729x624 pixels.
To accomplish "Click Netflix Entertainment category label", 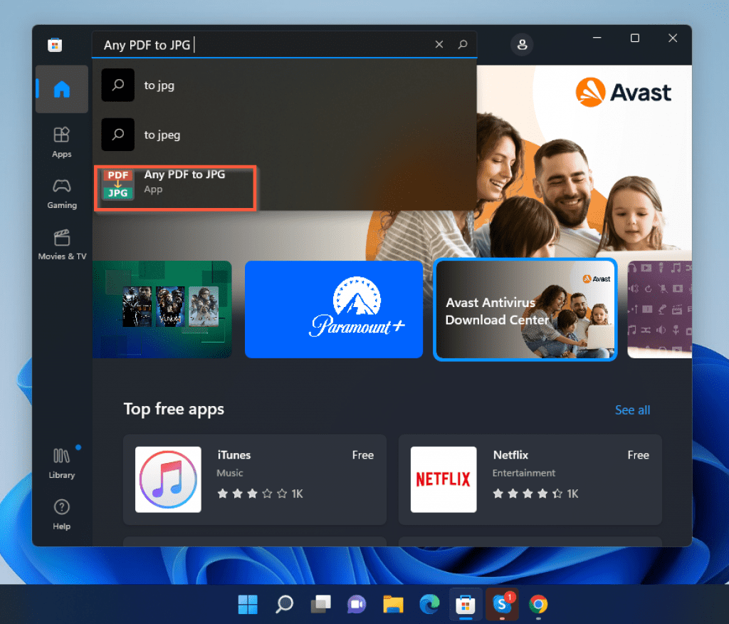I will click(x=524, y=473).
